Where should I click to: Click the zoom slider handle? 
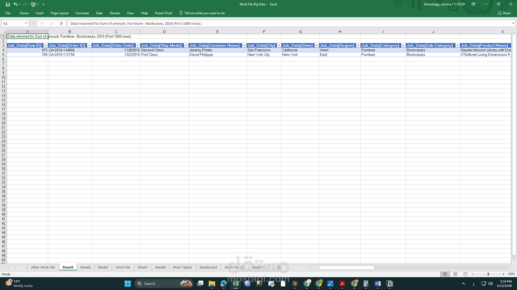(488, 274)
